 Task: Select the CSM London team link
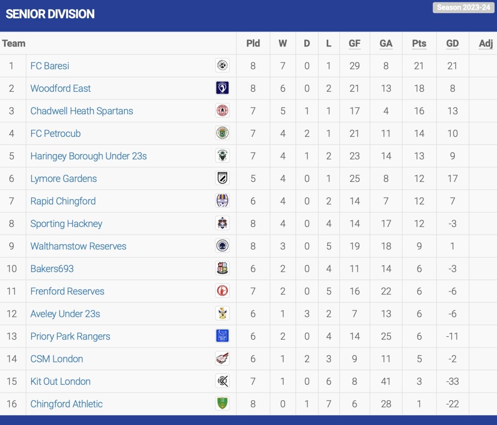pyautogui.click(x=57, y=359)
